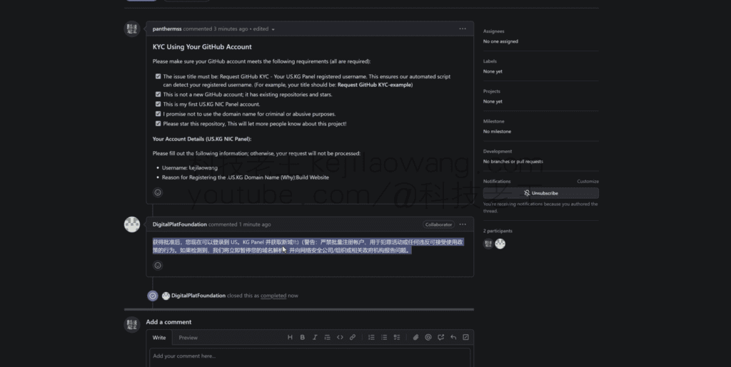The width and height of the screenshot is (731, 367).
Task: Insert a numbered list in the comment
Action: click(x=371, y=337)
